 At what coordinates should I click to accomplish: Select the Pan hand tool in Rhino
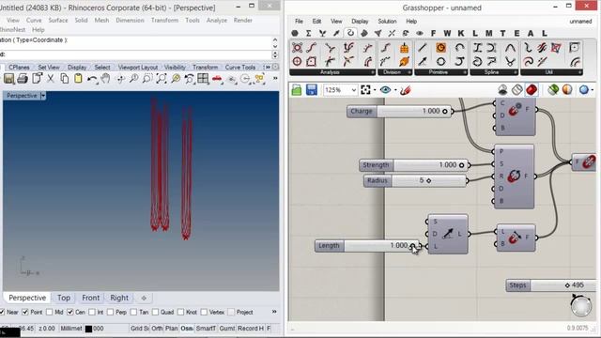[x=105, y=79]
